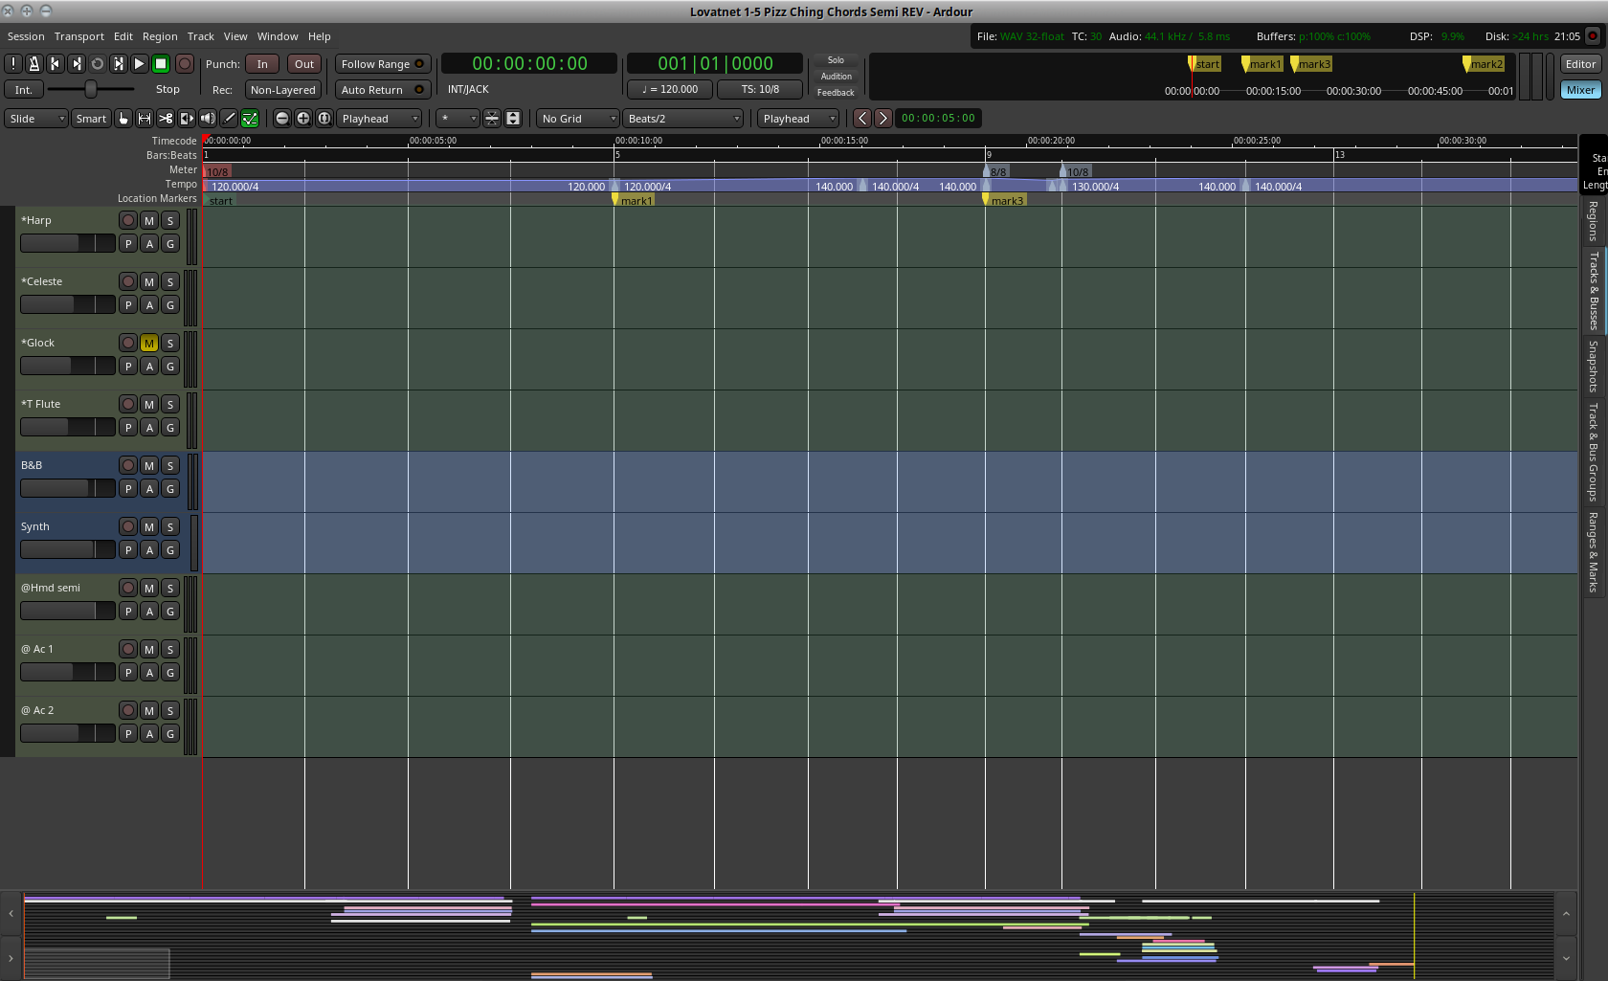Arm the Synth track record button
This screenshot has width=1608, height=981.
click(x=128, y=527)
